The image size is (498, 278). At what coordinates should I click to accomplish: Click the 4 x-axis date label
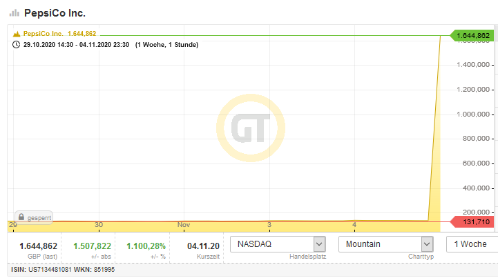tap(354, 225)
